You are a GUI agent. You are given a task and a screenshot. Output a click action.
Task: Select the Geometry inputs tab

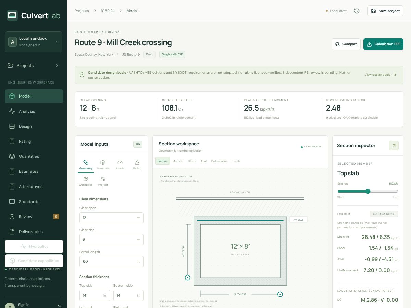(x=86, y=165)
